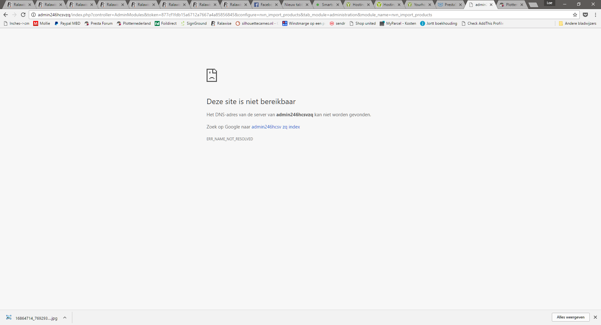Bookmark this page with the star icon
This screenshot has height=325, width=601.
[575, 15]
